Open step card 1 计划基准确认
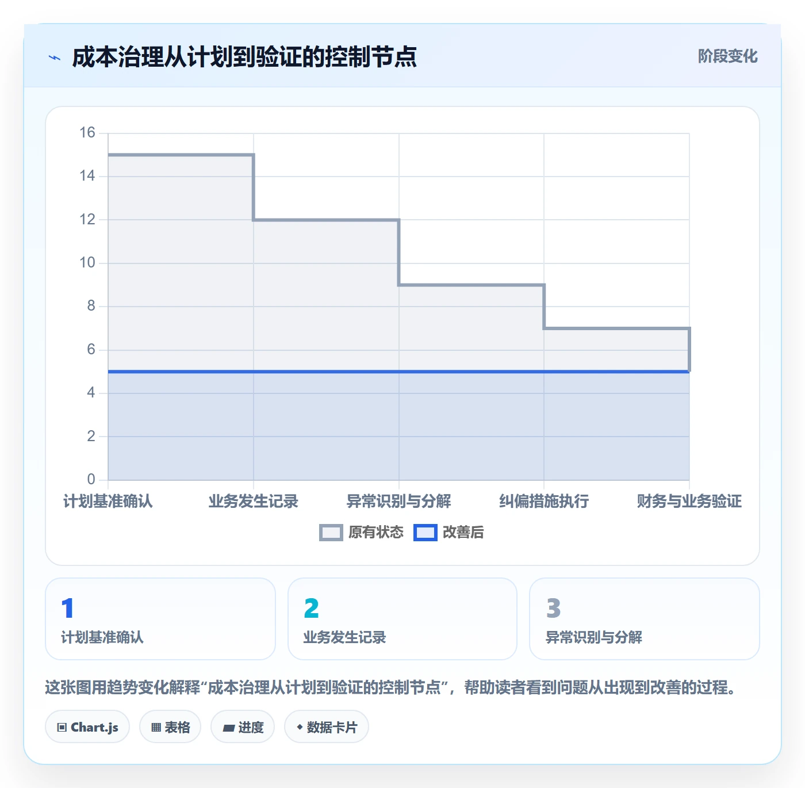The width and height of the screenshot is (805, 788). (x=160, y=619)
